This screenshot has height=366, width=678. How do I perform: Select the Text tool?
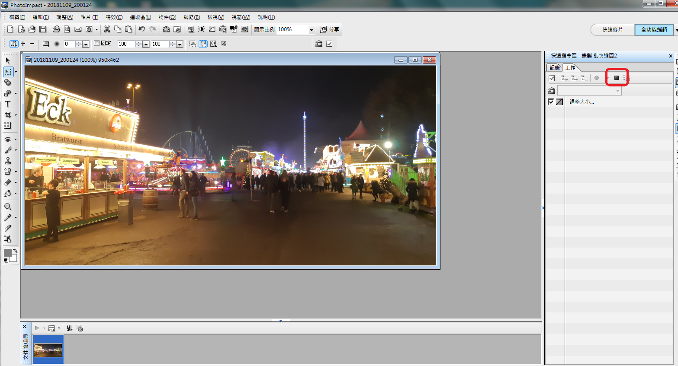click(x=7, y=104)
